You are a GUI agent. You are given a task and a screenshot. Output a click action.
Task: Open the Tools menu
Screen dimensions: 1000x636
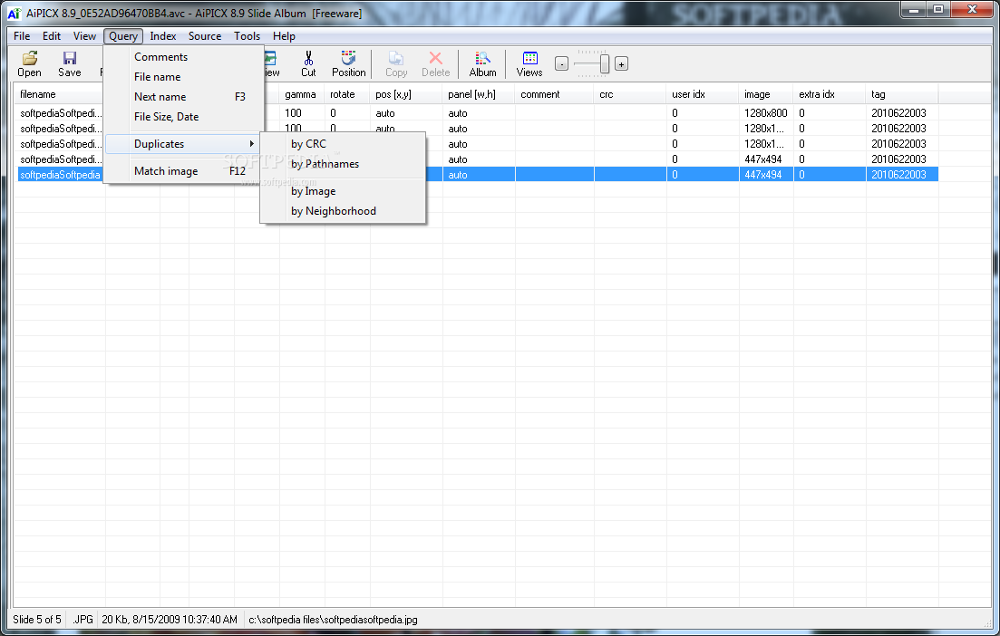click(247, 36)
